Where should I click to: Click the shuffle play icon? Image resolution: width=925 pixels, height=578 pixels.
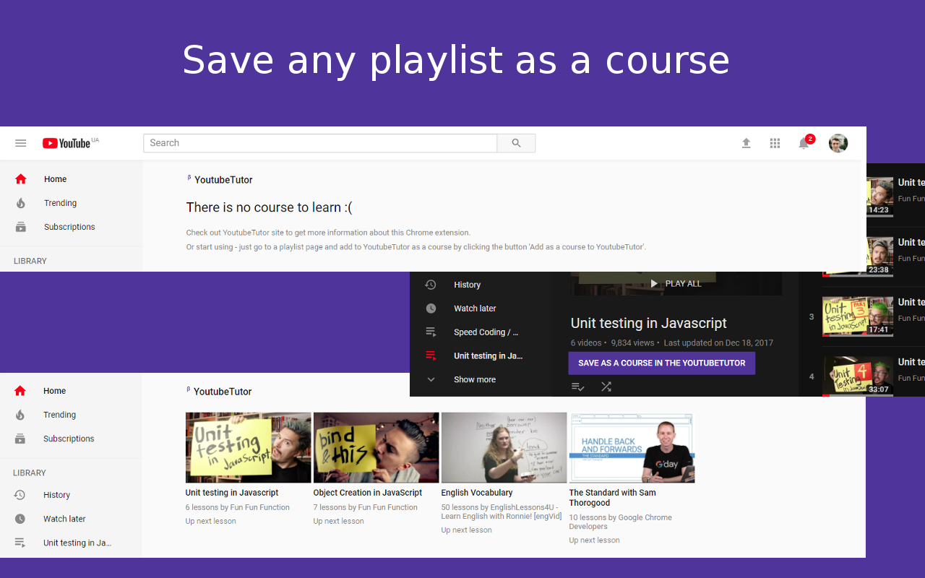click(606, 387)
